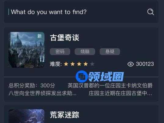Click the fourth difficulty star
Screen dimensions: 164x123
tap(86, 64)
